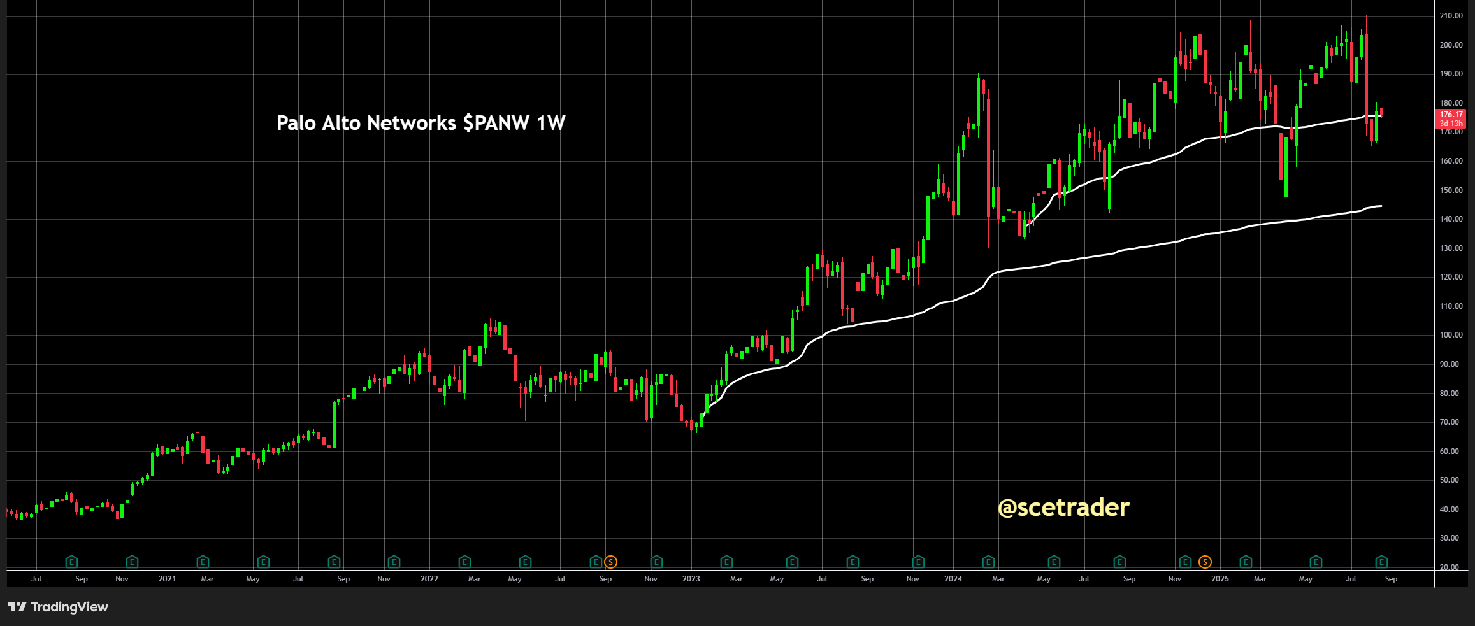Click the May 2021 earnings marker
The width and height of the screenshot is (1475, 626).
[x=263, y=562]
